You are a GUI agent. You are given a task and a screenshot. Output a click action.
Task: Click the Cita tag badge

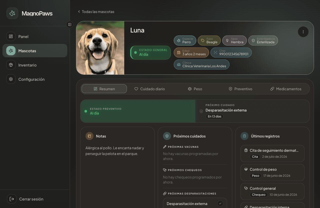click(x=255, y=157)
